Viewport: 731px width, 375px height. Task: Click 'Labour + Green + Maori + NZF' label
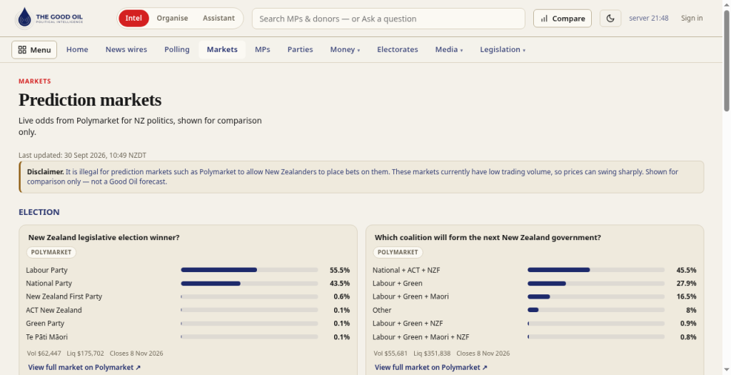(x=420, y=336)
